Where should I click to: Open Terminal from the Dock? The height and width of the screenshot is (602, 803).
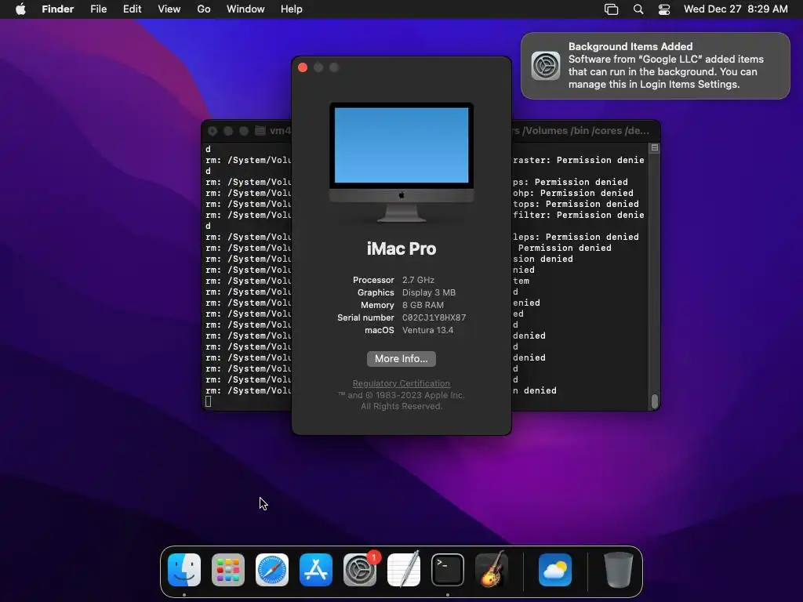(x=448, y=570)
